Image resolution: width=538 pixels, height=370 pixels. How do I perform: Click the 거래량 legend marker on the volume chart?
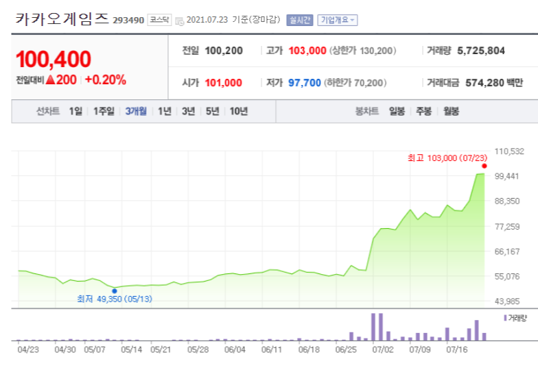505,318
